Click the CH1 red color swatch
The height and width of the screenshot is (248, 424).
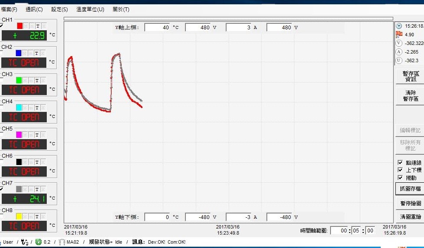click(19, 26)
